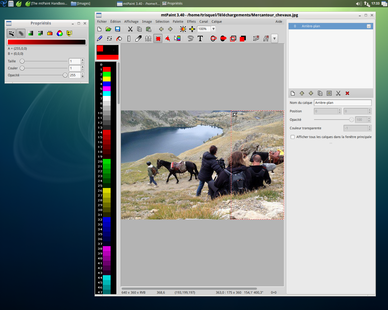This screenshot has width=388, height=310.
Task: Click the filled ellipse icon
Action: (x=223, y=38)
